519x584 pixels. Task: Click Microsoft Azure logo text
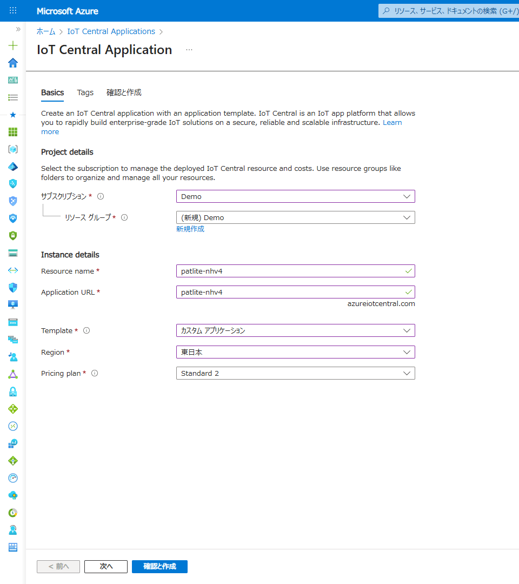coord(68,11)
